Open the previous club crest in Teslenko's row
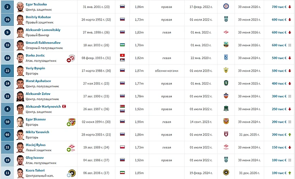295x179 pixels. click(226, 6)
